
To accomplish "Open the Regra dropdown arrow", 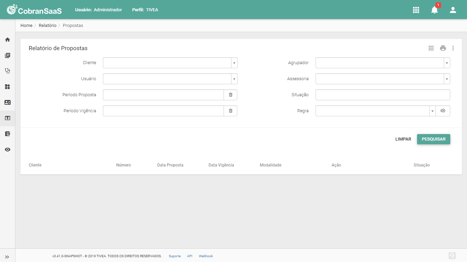I will 432,111.
